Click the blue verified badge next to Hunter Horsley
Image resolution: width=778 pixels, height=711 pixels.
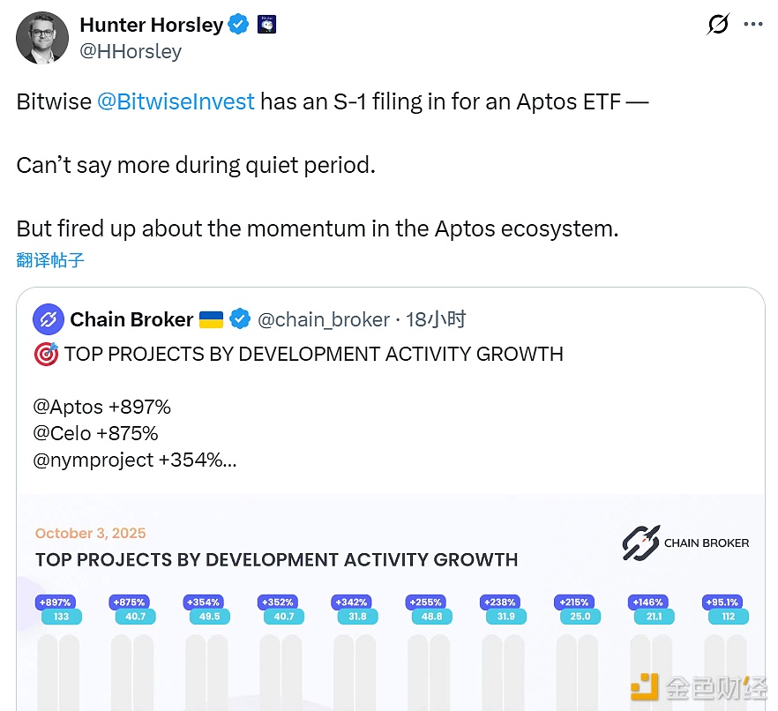coord(239,25)
